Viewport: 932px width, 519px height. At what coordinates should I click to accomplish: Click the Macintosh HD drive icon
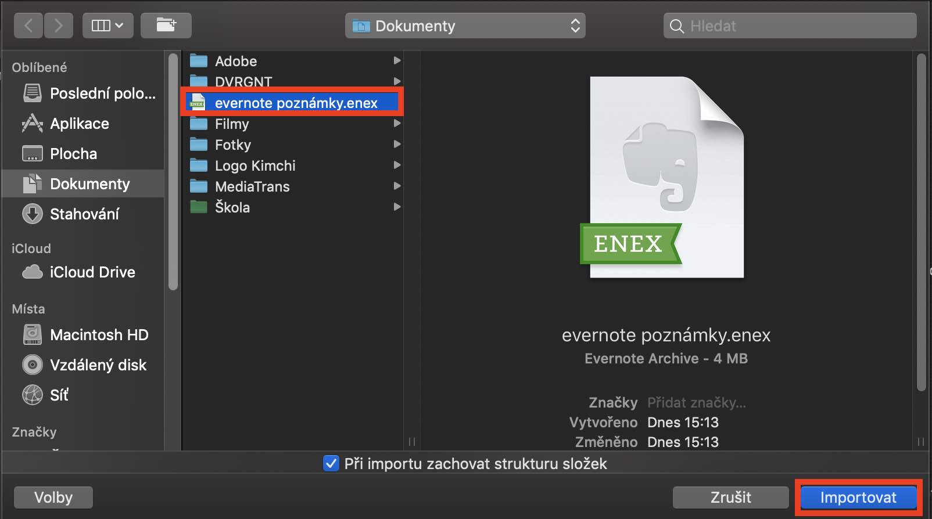click(33, 334)
